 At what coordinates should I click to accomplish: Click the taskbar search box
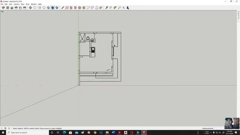tap(27, 132)
